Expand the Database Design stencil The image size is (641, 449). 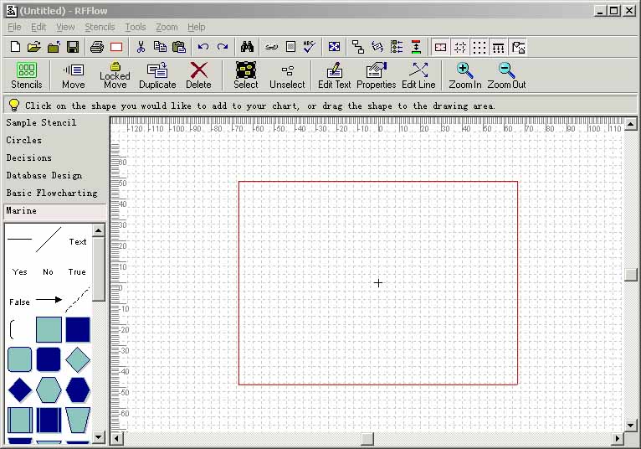point(44,175)
